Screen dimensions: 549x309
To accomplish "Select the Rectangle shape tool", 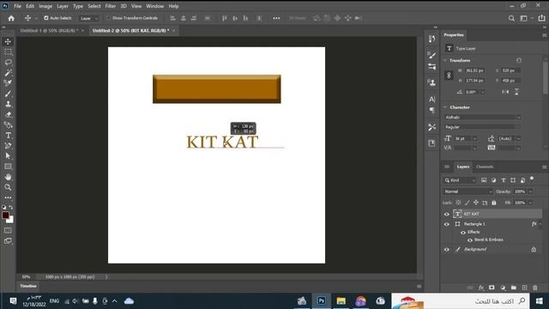I will (8, 167).
